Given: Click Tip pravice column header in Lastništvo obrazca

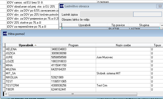Looking at the screenshot, I should pyautogui.click(x=118, y=25).
